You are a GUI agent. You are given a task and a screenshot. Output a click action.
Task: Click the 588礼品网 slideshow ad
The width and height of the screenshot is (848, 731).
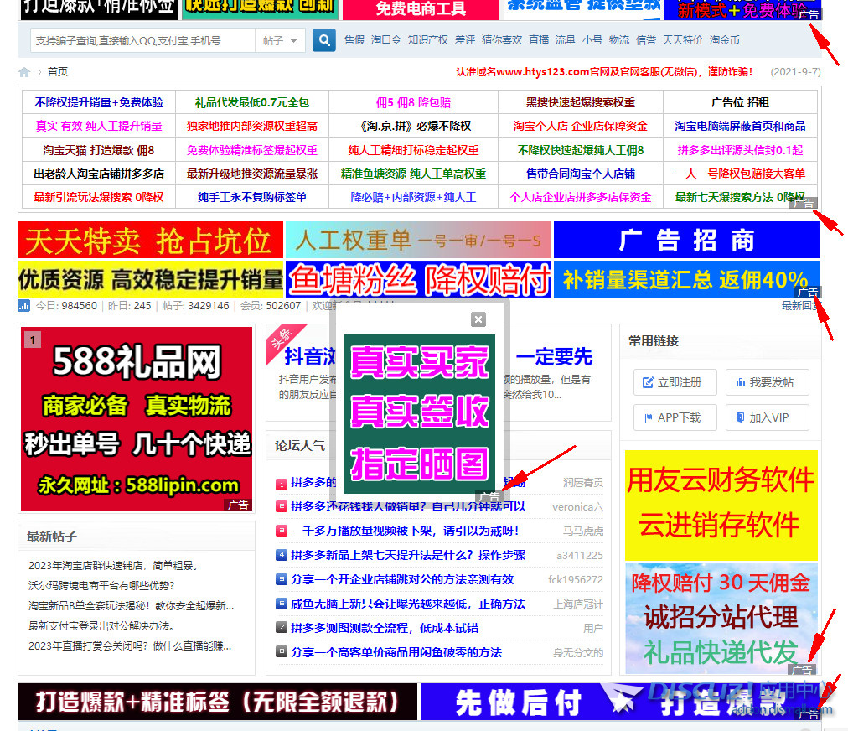tap(137, 418)
